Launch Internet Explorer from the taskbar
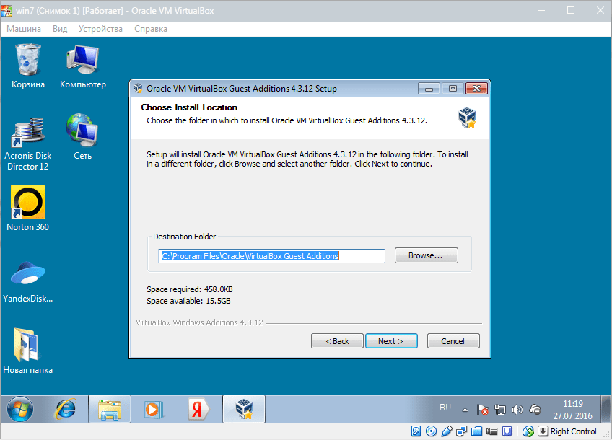Image resolution: width=612 pixels, height=440 pixels. (x=65, y=409)
